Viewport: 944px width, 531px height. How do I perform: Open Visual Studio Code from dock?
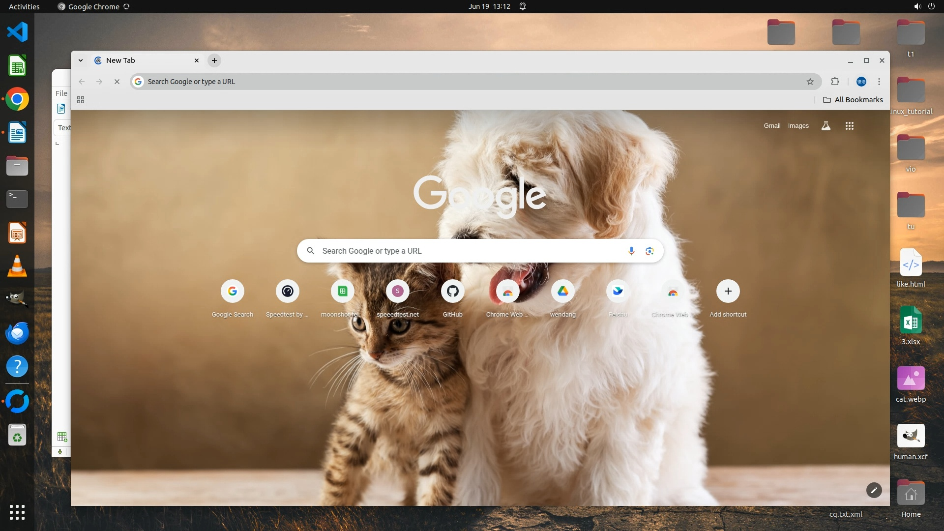click(x=17, y=32)
